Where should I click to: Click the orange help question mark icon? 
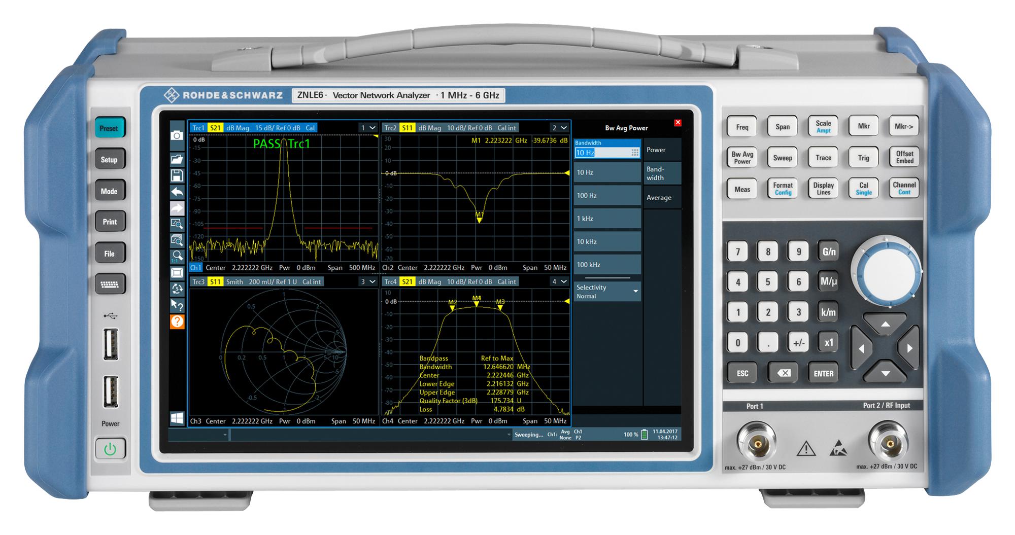(177, 321)
